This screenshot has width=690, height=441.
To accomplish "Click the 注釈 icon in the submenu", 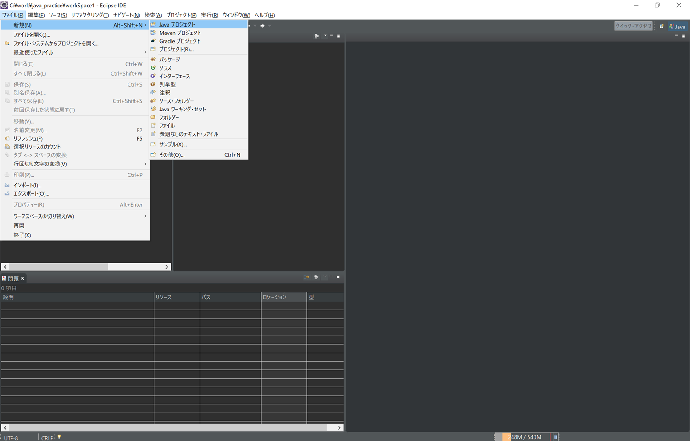I will [153, 93].
